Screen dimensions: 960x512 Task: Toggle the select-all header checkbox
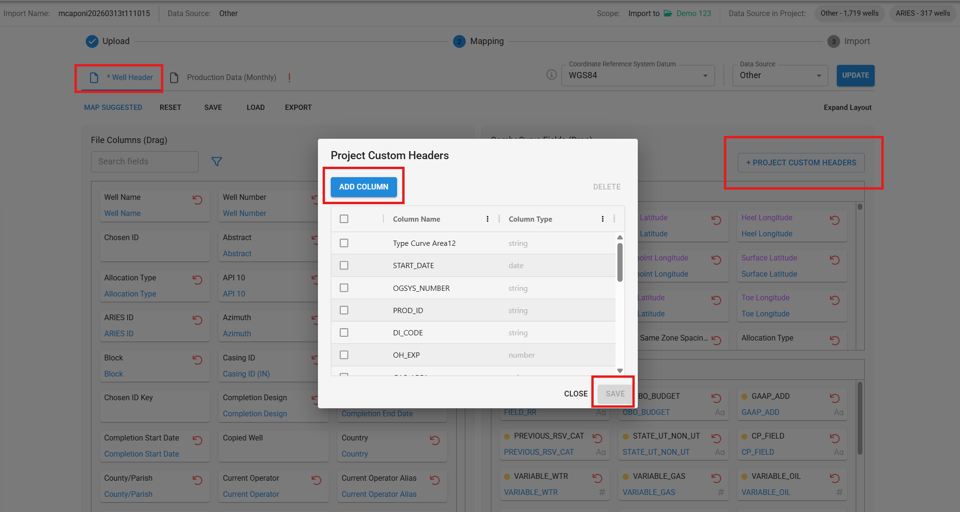(x=344, y=219)
